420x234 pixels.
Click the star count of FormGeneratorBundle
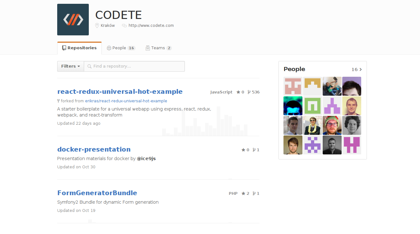click(245, 194)
